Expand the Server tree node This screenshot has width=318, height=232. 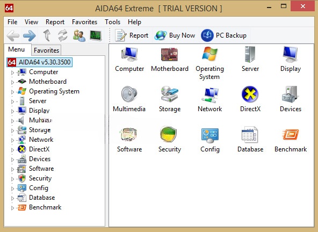12,102
